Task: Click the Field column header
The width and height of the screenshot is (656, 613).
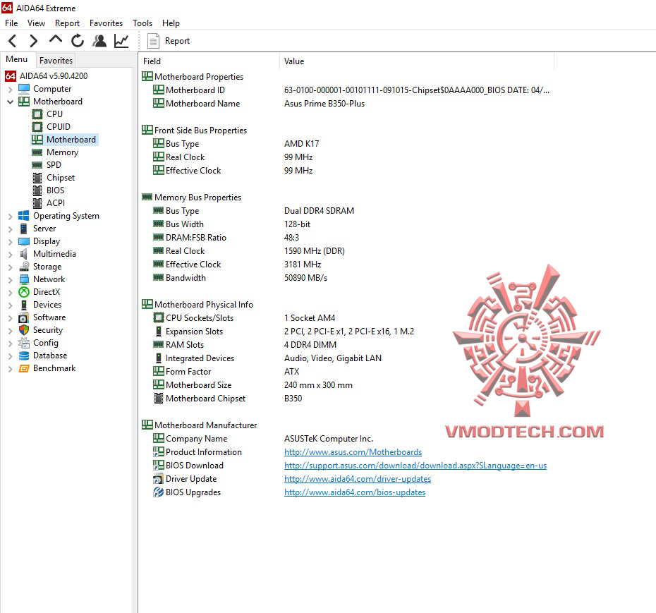Action: 209,61
